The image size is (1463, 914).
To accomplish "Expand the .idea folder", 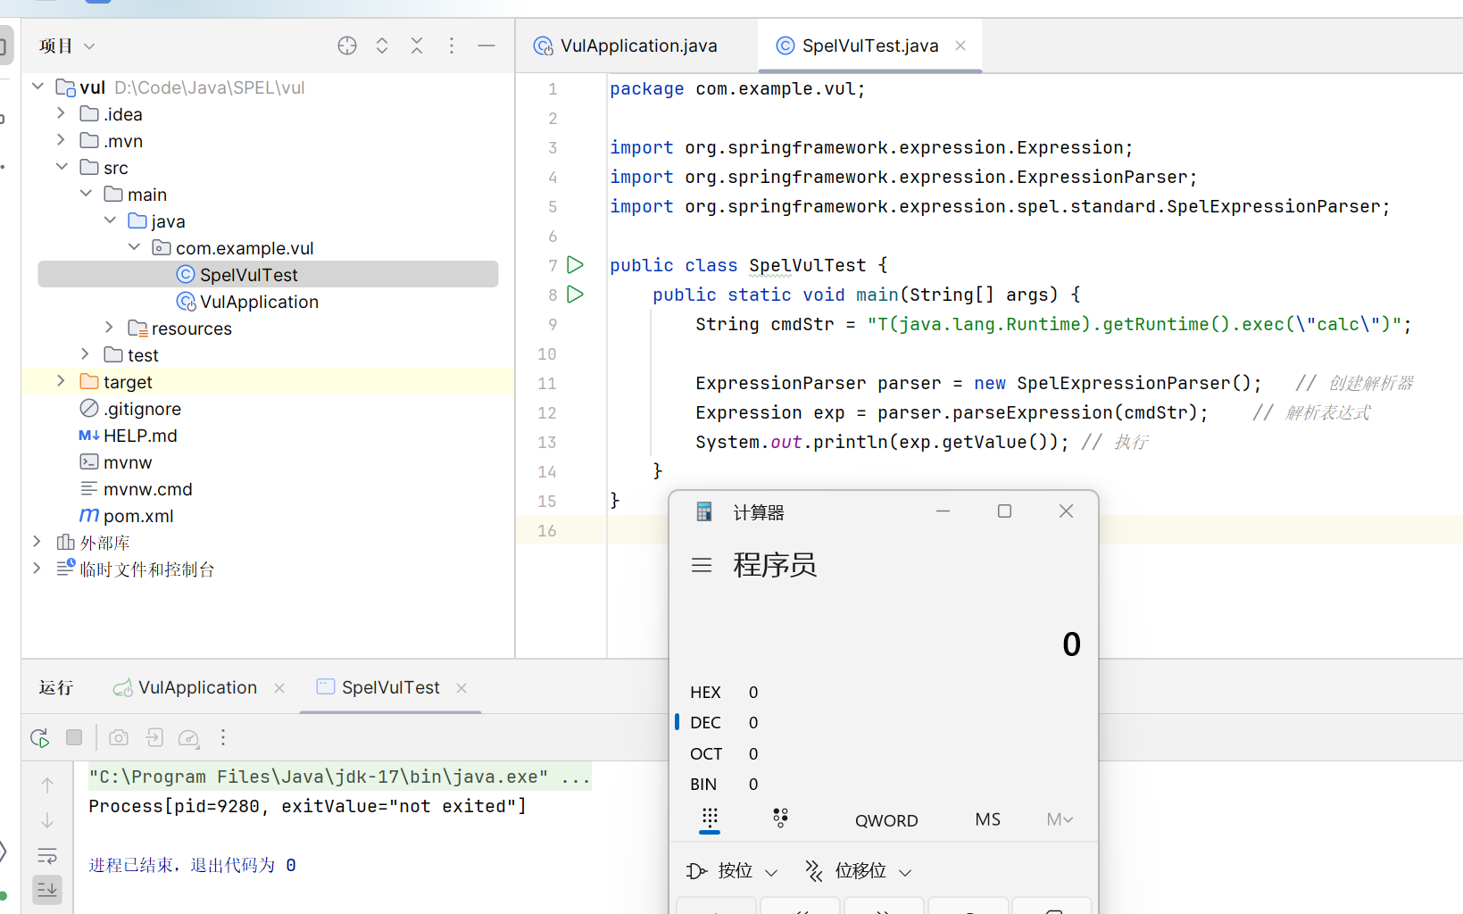I will (x=61, y=113).
